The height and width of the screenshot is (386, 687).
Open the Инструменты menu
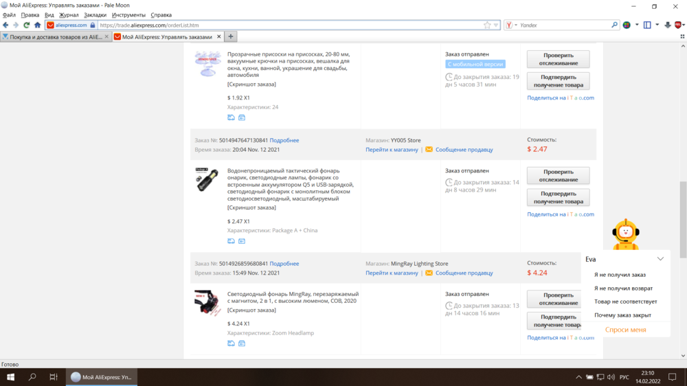(x=128, y=14)
